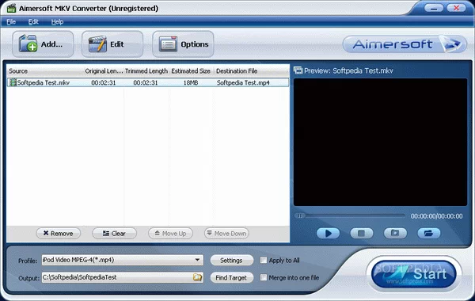Click the Move Up button
This screenshot has width=475, height=301.
170,234
